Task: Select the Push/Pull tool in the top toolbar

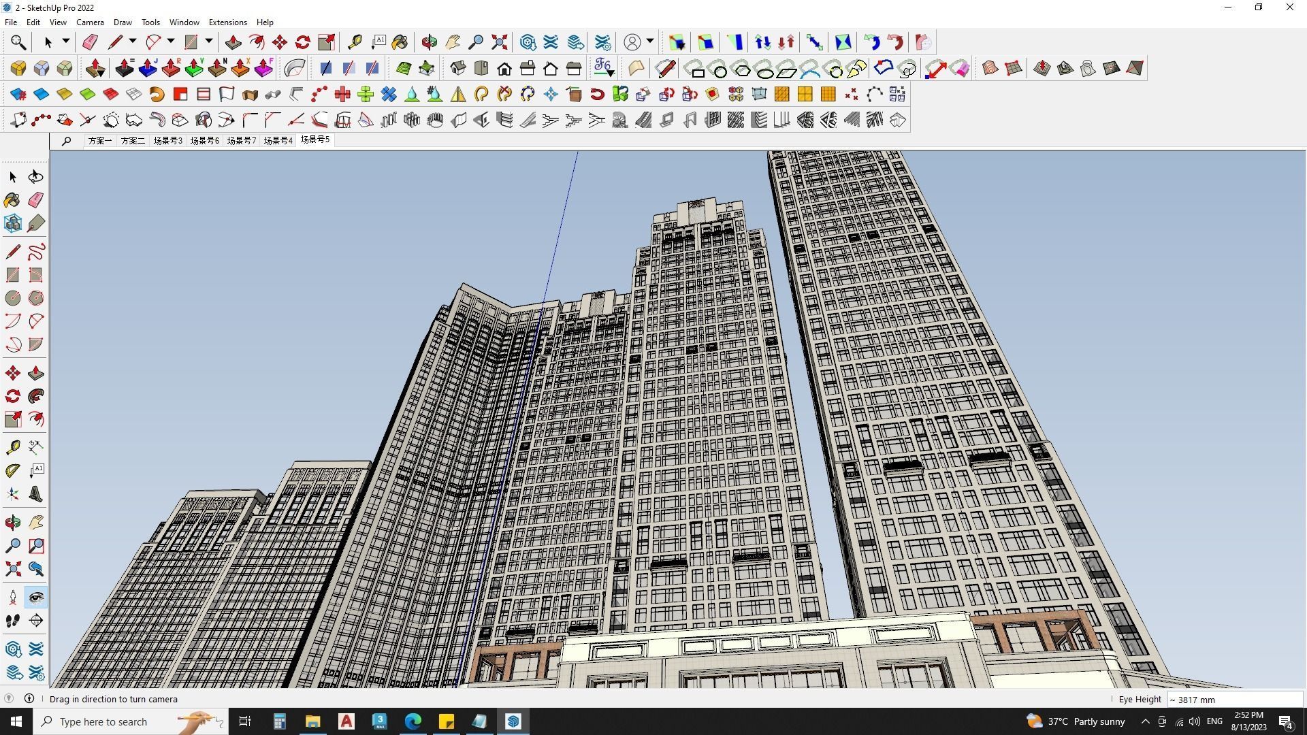Action: click(233, 42)
